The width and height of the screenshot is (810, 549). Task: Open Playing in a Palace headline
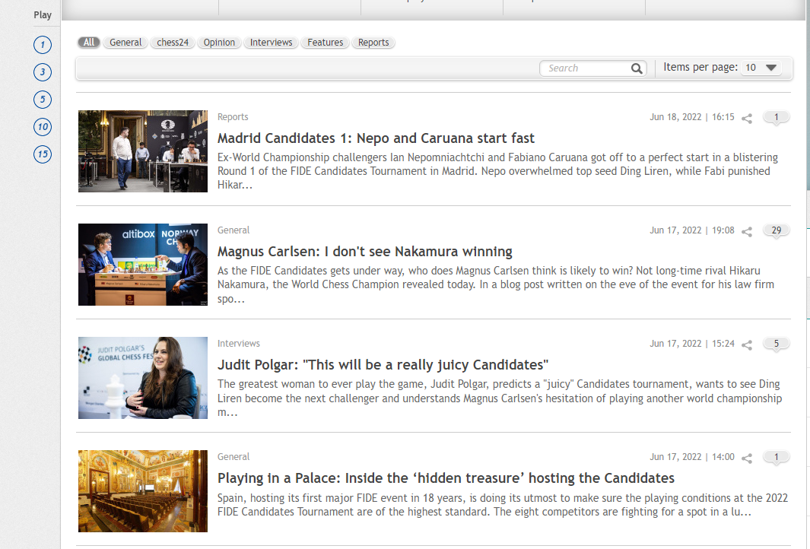click(446, 478)
